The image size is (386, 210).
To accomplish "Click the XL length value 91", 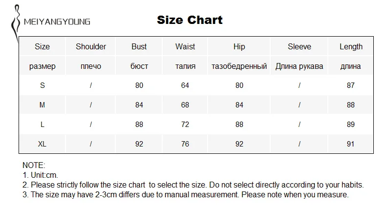I will [351, 144].
